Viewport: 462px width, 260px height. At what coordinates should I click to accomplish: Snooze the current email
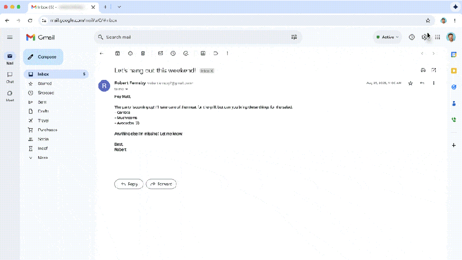pos(173,53)
